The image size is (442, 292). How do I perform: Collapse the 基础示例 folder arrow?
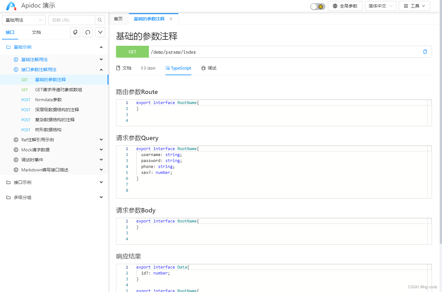coord(101,47)
